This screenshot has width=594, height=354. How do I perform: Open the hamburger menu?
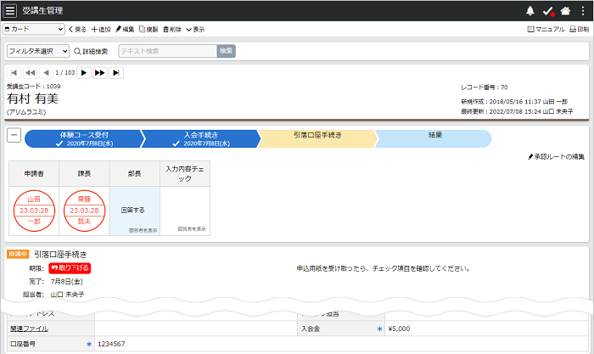click(x=10, y=11)
